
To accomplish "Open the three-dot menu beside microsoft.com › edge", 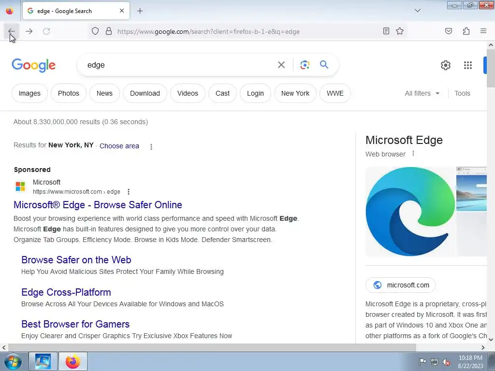I will [129, 192].
